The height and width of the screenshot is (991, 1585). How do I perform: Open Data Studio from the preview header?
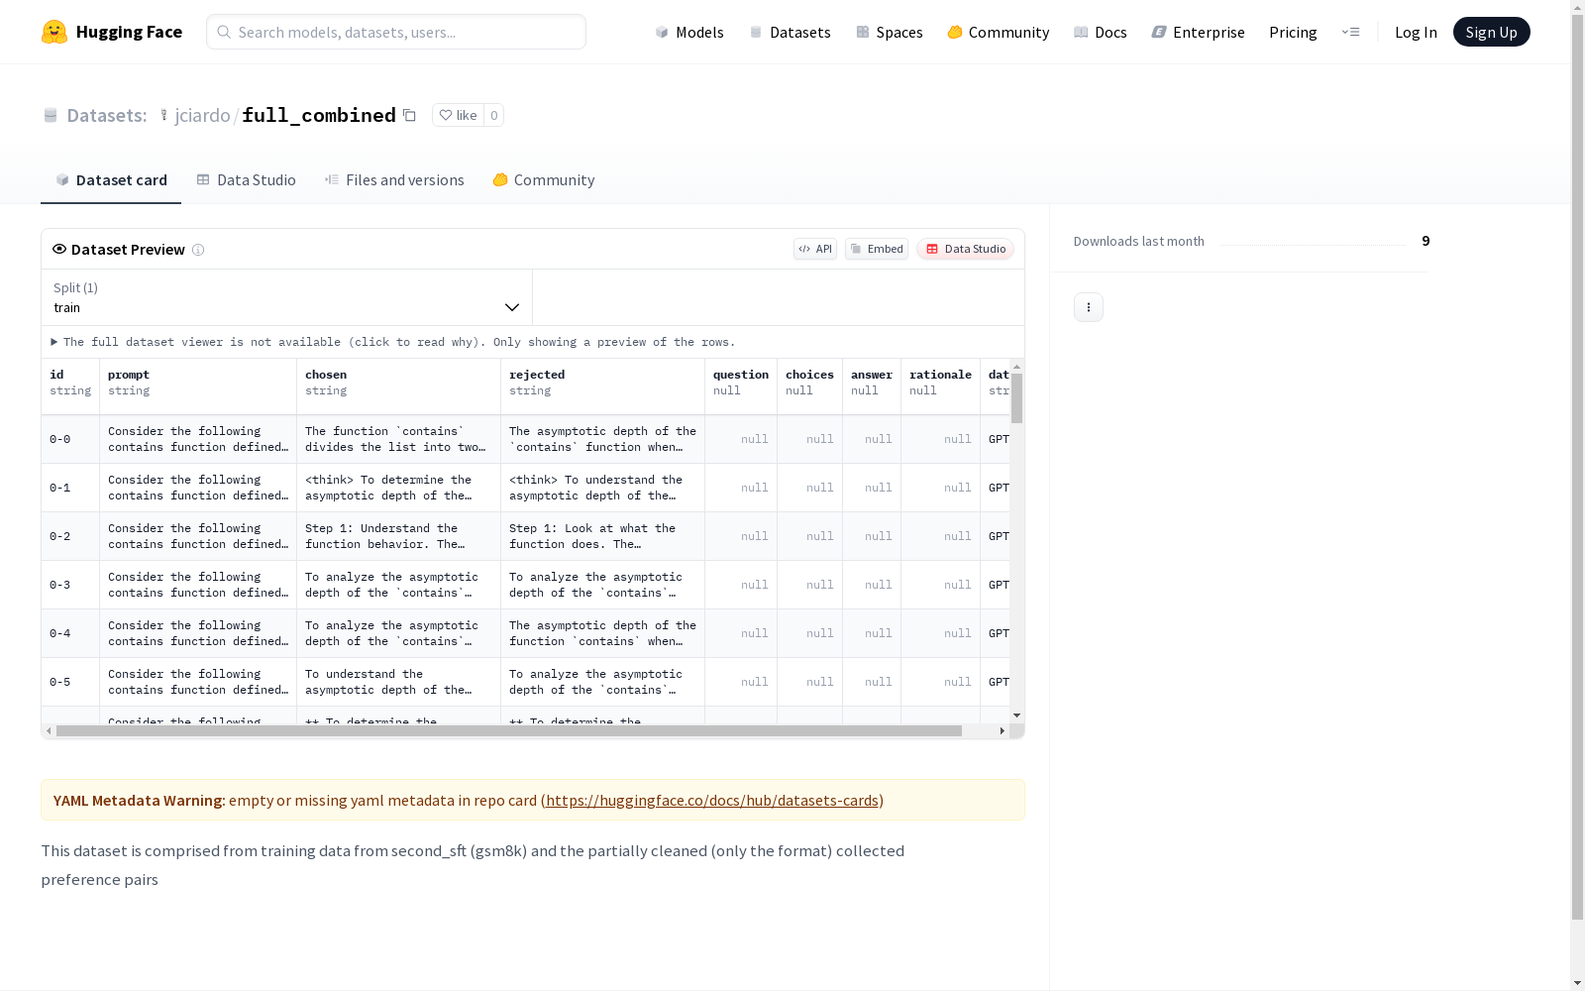[965, 249]
